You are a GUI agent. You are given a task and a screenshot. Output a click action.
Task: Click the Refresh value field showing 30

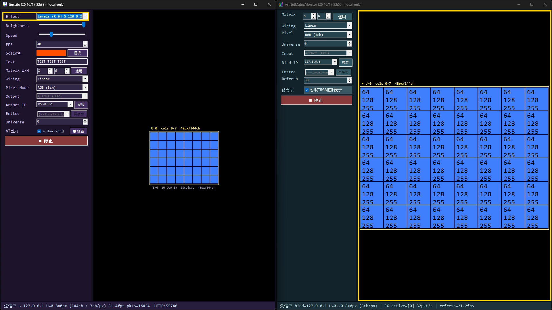pyautogui.click(x=325, y=80)
